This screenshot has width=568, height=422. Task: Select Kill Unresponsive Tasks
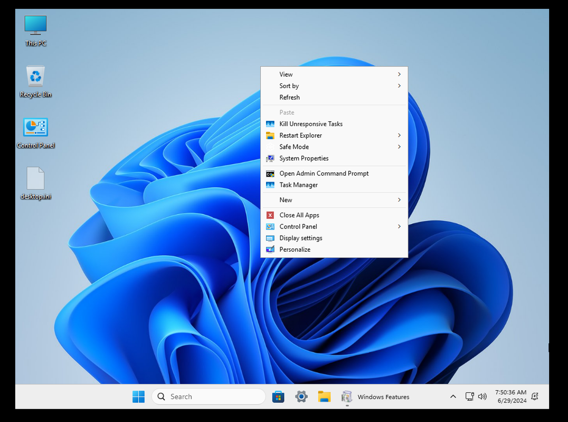point(334,124)
